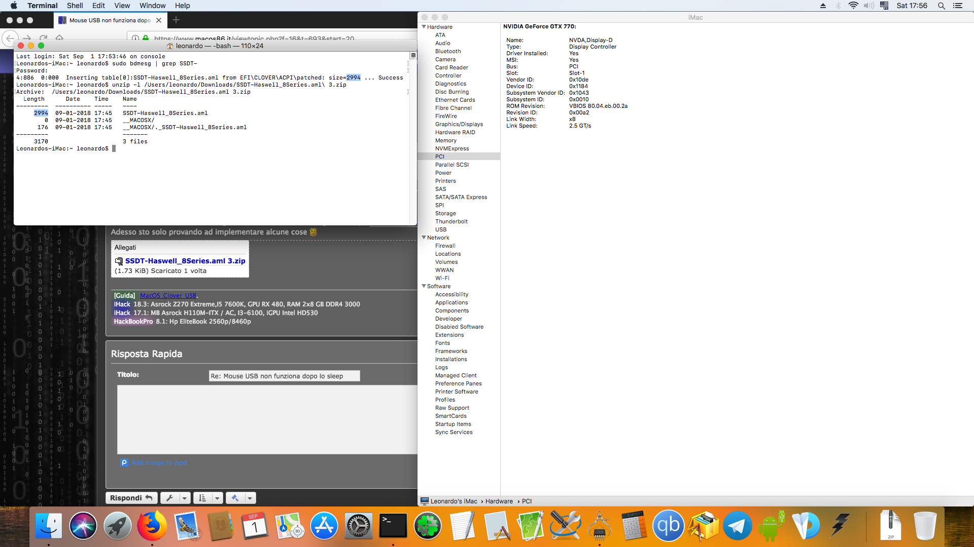
Task: Select USB in Hardware list
Action: click(440, 229)
